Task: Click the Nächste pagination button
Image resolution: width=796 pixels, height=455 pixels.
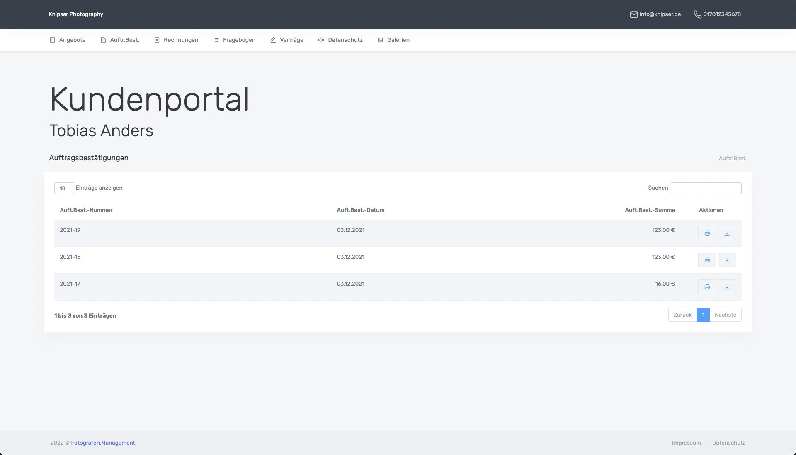Action: (x=725, y=315)
